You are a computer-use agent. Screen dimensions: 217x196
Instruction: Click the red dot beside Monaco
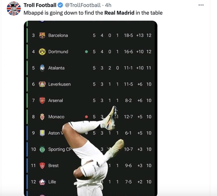86,117
